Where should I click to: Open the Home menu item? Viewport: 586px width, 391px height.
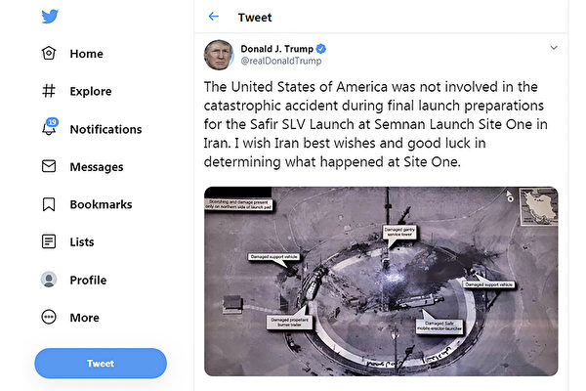[86, 54]
